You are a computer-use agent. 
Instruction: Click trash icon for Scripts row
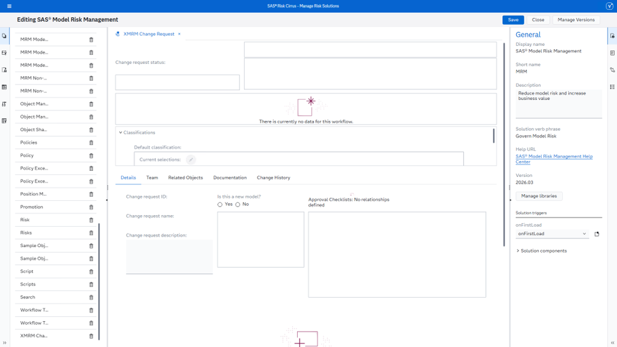point(91,285)
